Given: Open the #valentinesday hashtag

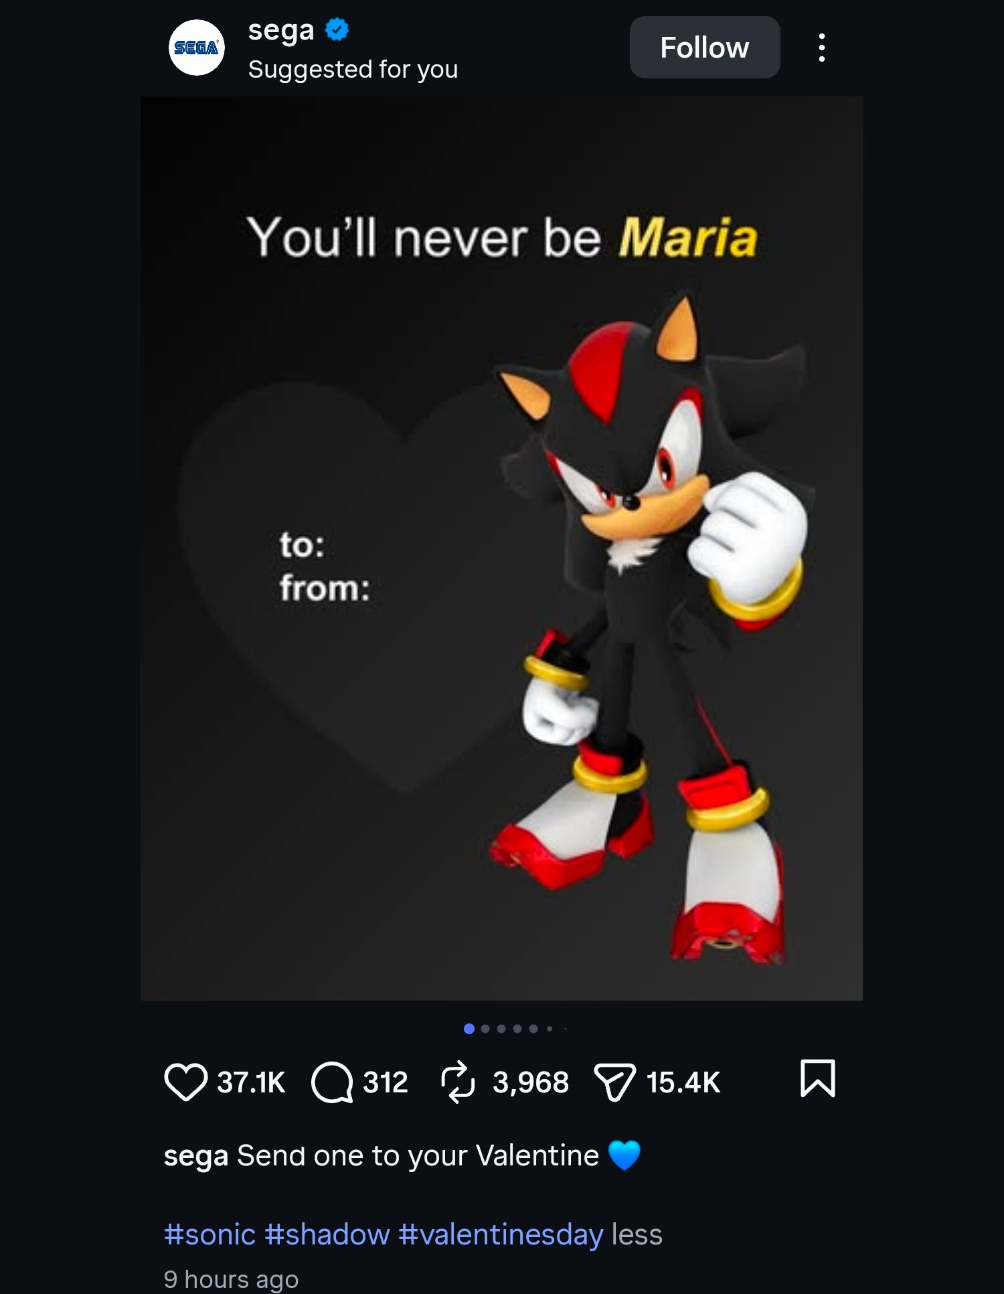Looking at the screenshot, I should pyautogui.click(x=501, y=1234).
